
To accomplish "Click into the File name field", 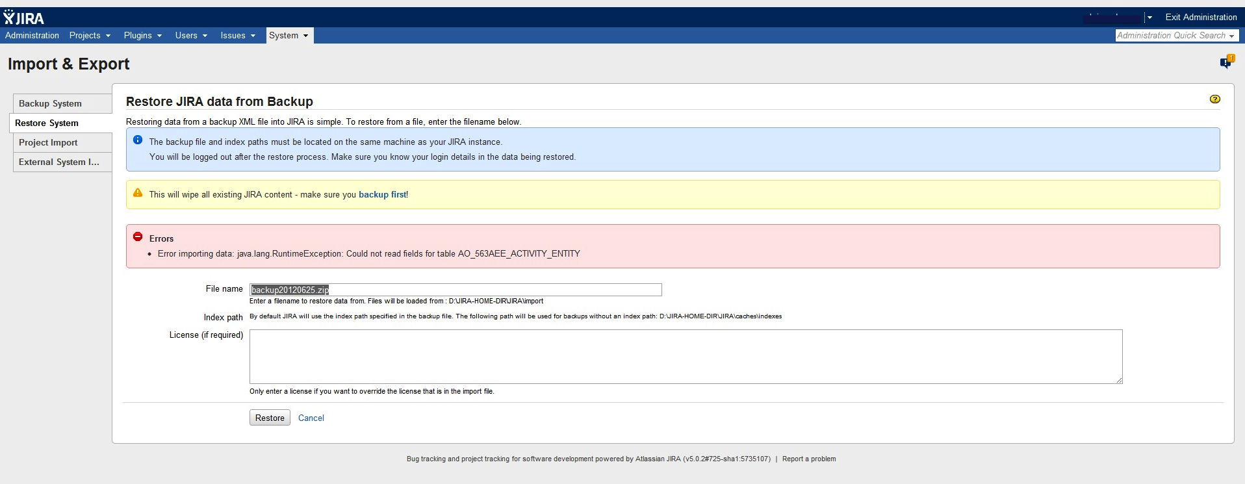I will (x=456, y=290).
